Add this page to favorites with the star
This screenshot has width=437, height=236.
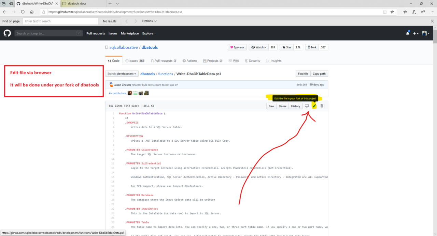pos(392,12)
